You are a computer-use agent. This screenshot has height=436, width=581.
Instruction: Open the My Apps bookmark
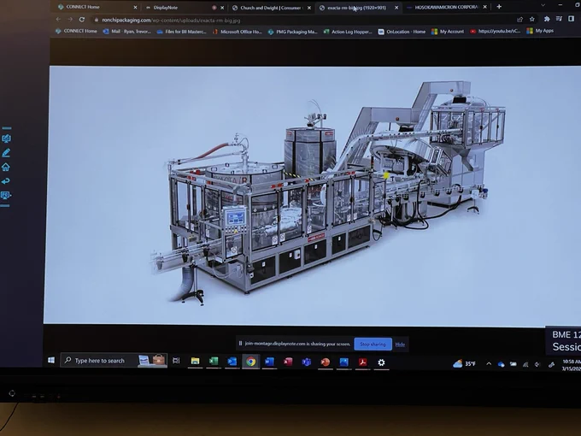(x=540, y=31)
